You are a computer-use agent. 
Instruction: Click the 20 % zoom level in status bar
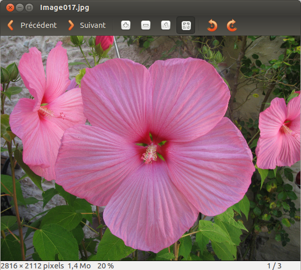point(106,266)
